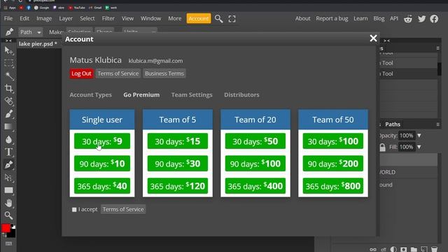Viewport: 448px width, 252px height.
Task: Expand the Opacity dropdown arrow
Action: click(419, 135)
